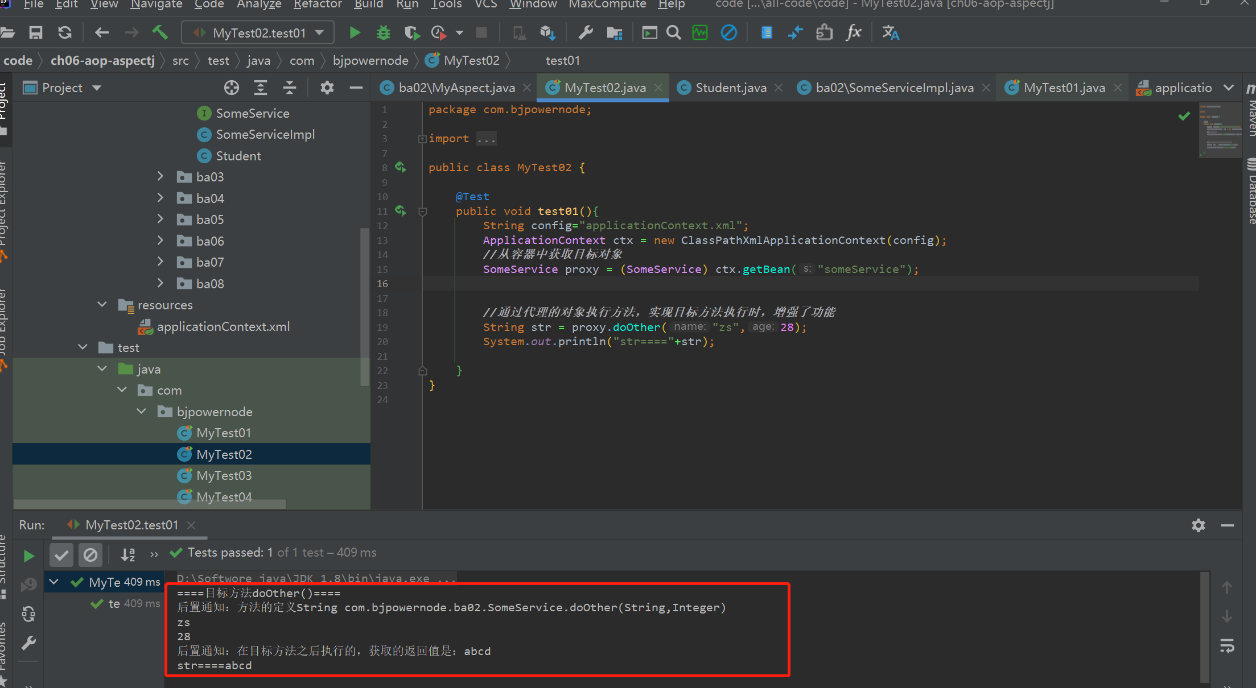Open Search Everywhere magnifier icon
Image resolution: width=1256 pixels, height=688 pixels.
tap(673, 33)
